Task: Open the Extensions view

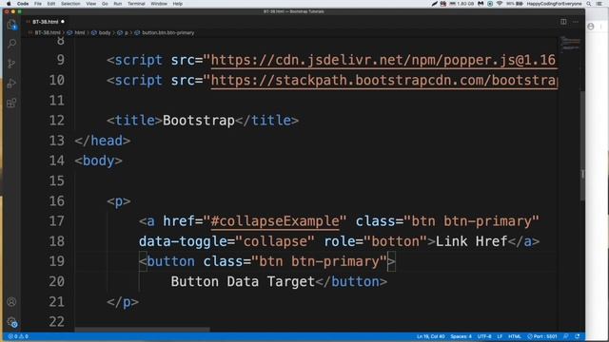Action: (11, 103)
